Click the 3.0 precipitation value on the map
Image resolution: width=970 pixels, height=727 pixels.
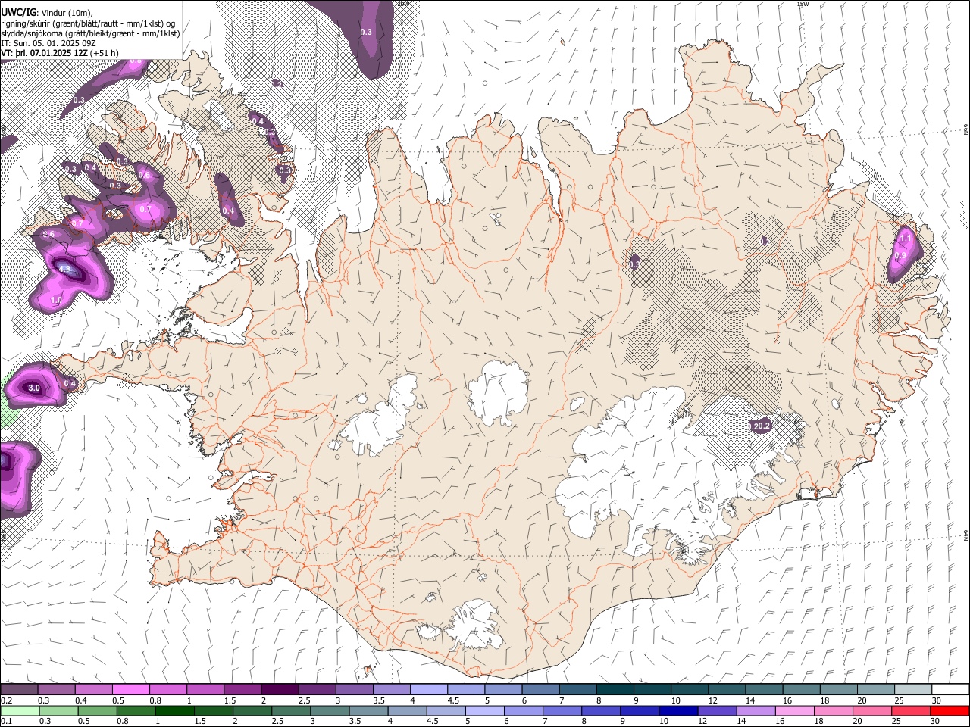point(33,388)
